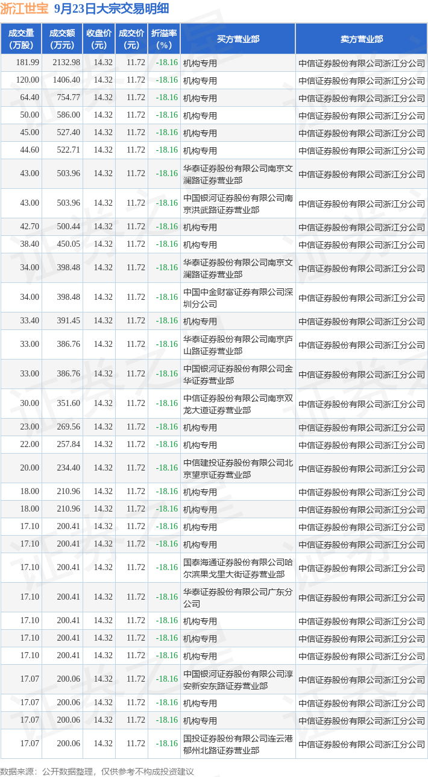Click buyer 华泰证券南京庐山路证券营业部
The height and width of the screenshot is (777, 428).
[238, 344]
